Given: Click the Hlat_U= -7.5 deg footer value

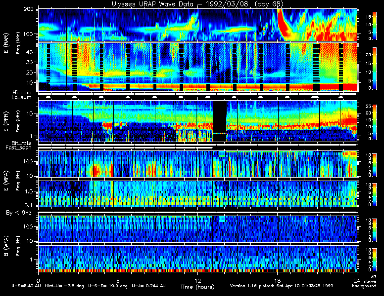Looking at the screenshot, I should [x=64, y=286].
